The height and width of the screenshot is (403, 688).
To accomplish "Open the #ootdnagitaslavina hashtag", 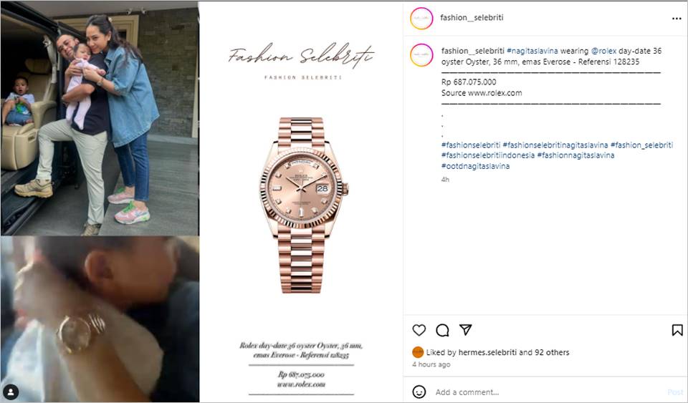I will coord(476,167).
